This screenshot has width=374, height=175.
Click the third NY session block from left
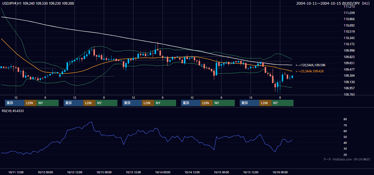165,103
